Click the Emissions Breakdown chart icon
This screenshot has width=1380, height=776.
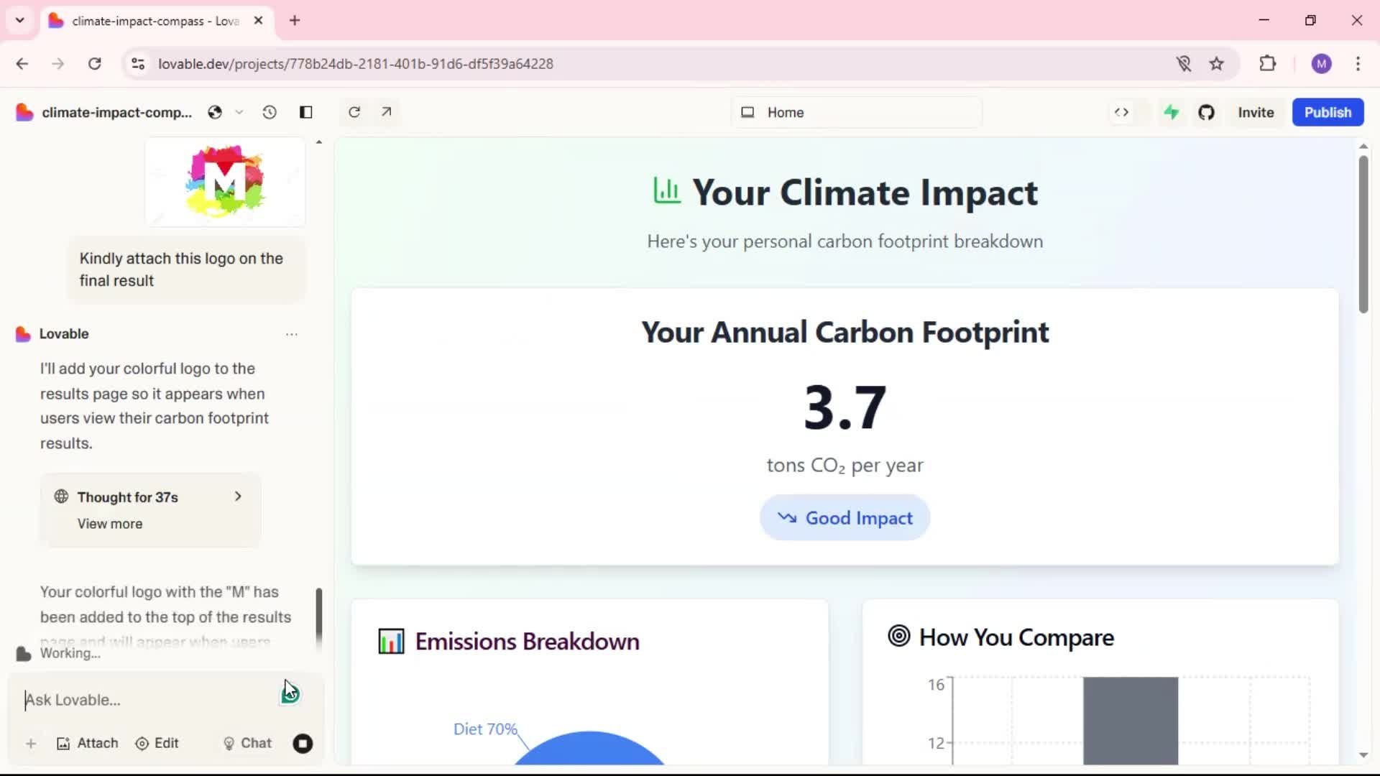(x=391, y=642)
